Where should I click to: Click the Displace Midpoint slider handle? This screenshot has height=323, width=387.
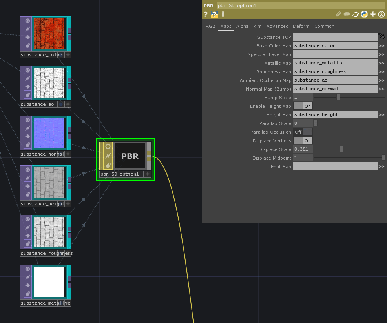[383, 158]
